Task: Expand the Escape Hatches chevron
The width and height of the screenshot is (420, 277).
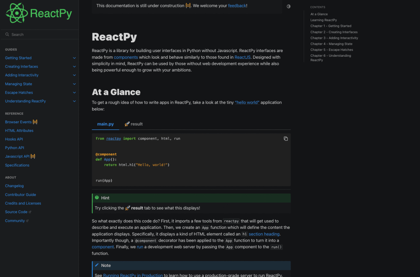Action: (x=74, y=92)
